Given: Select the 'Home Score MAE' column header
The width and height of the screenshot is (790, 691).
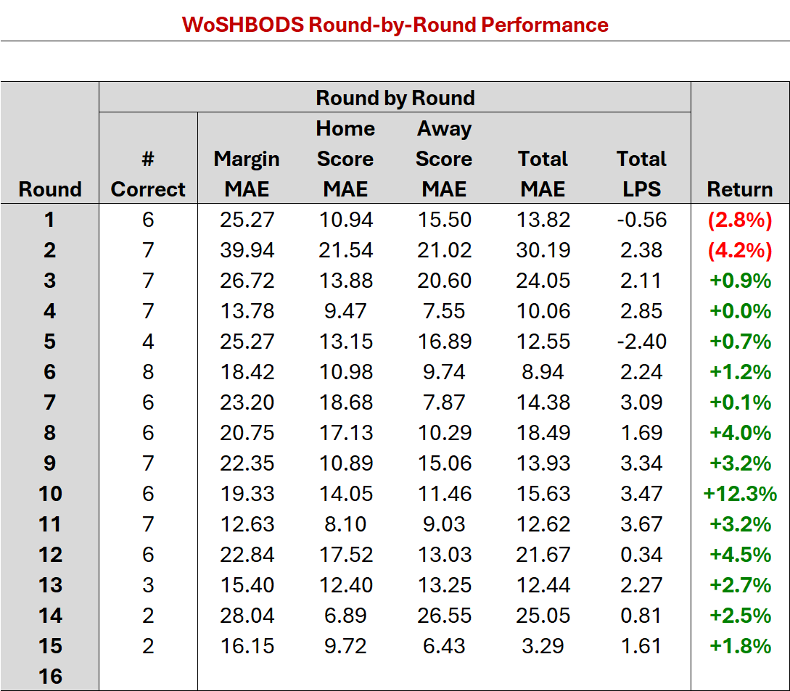Looking at the screenshot, I should 345,159.
